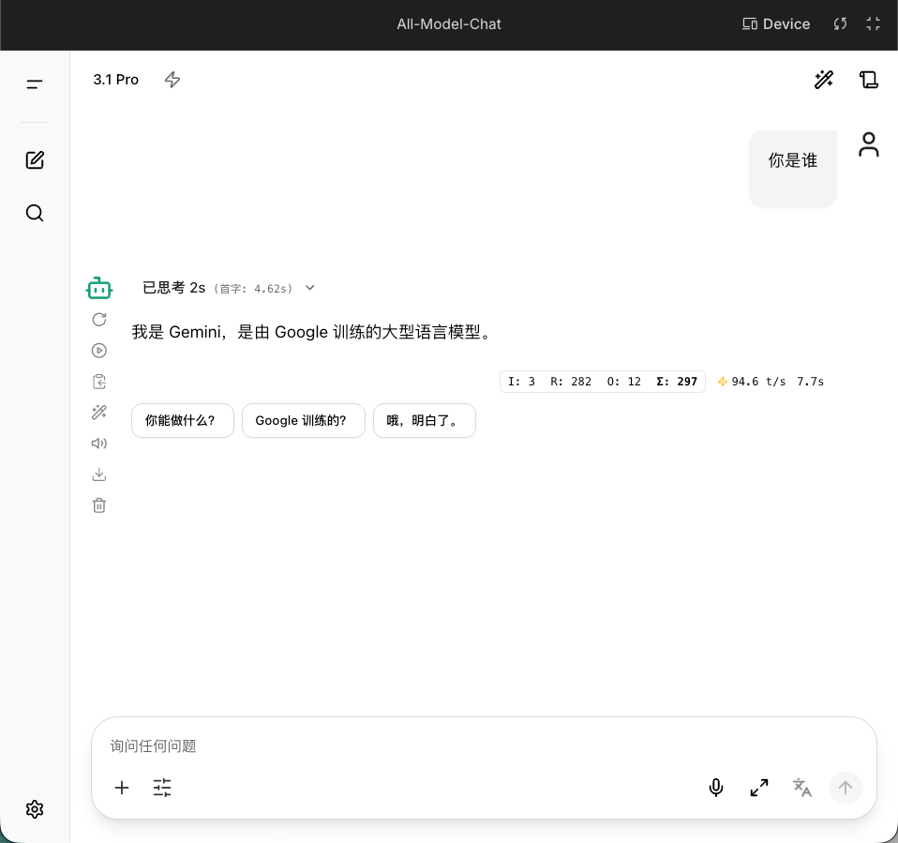Image resolution: width=898 pixels, height=843 pixels.
Task: Open the 3.1 Pro model selector
Action: 115,80
